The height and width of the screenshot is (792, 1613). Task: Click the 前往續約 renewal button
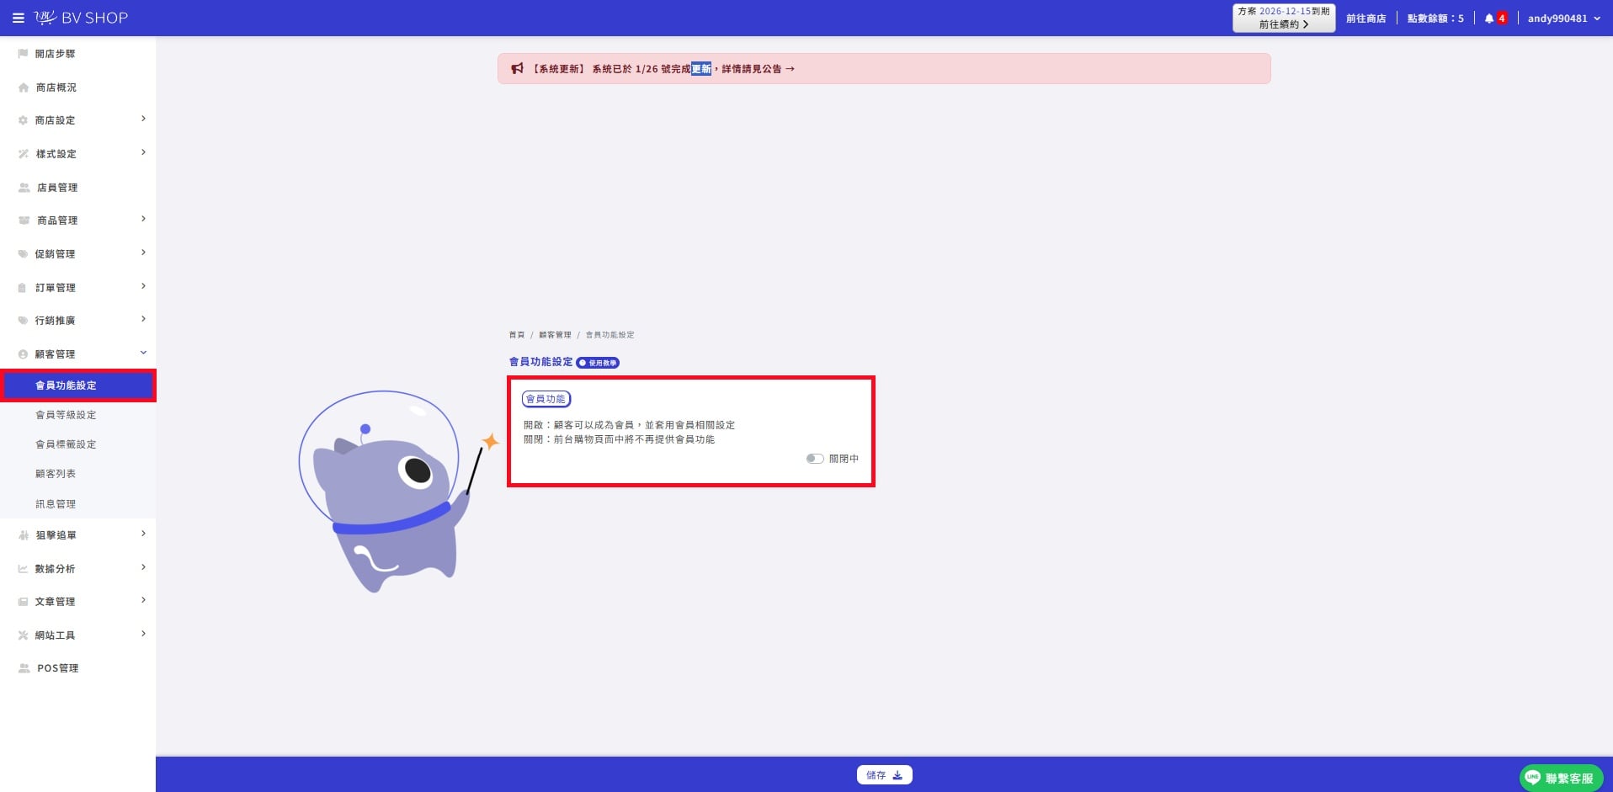(x=1284, y=24)
